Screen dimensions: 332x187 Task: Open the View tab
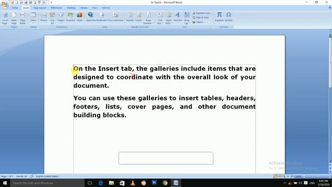click(x=94, y=8)
